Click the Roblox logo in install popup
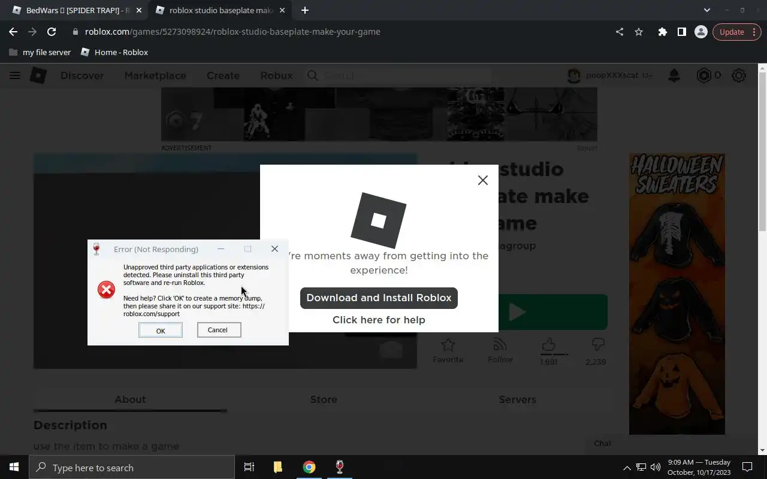This screenshot has height=479, width=767. click(378, 220)
